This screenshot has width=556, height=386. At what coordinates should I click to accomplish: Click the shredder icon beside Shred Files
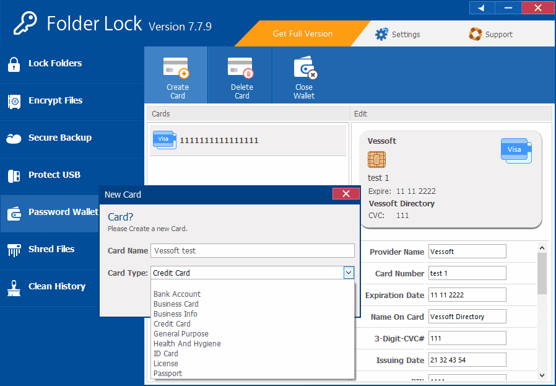coord(14,250)
